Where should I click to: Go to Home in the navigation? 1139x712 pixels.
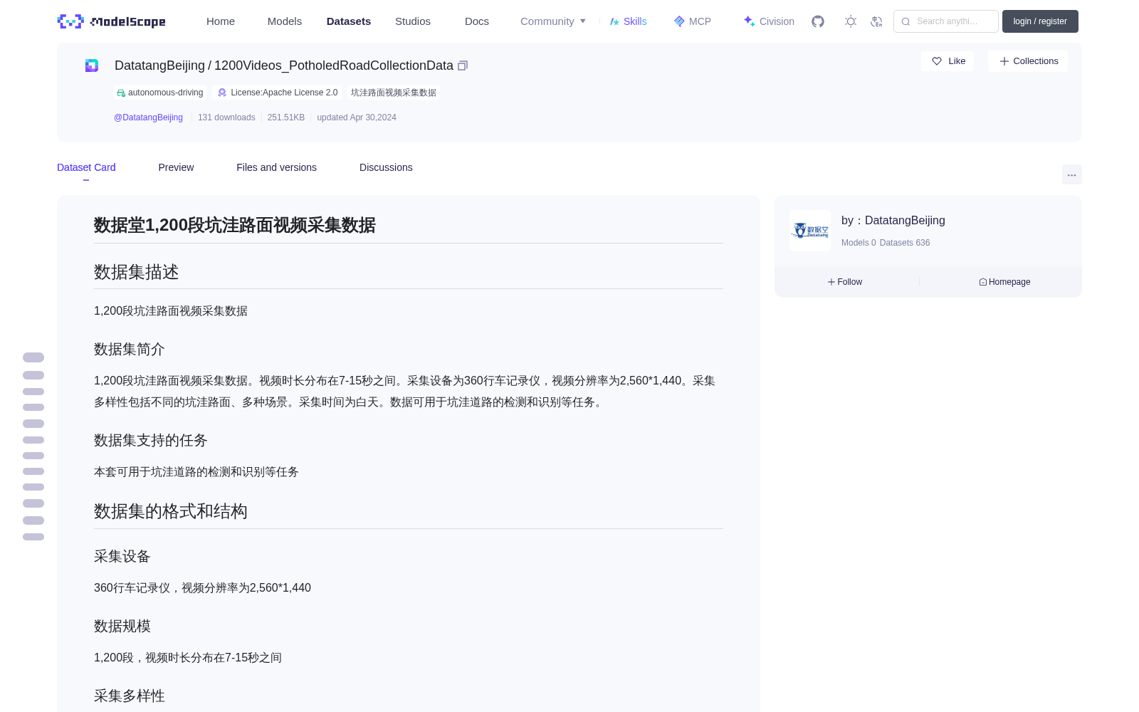pos(221,21)
